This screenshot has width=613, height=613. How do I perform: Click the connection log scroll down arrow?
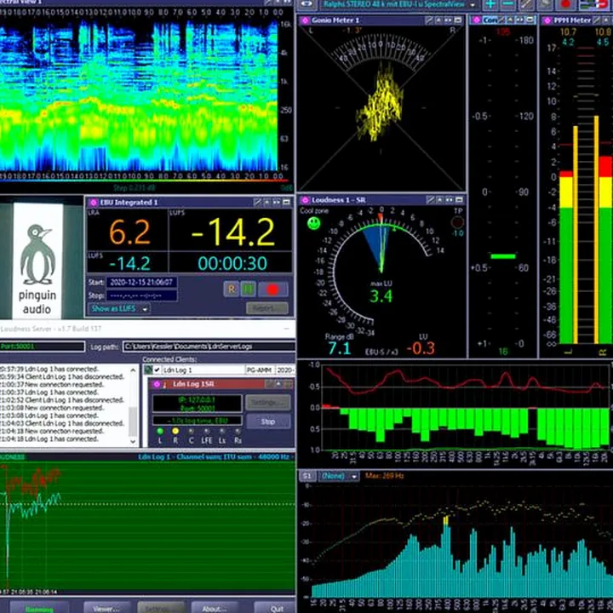tap(133, 441)
